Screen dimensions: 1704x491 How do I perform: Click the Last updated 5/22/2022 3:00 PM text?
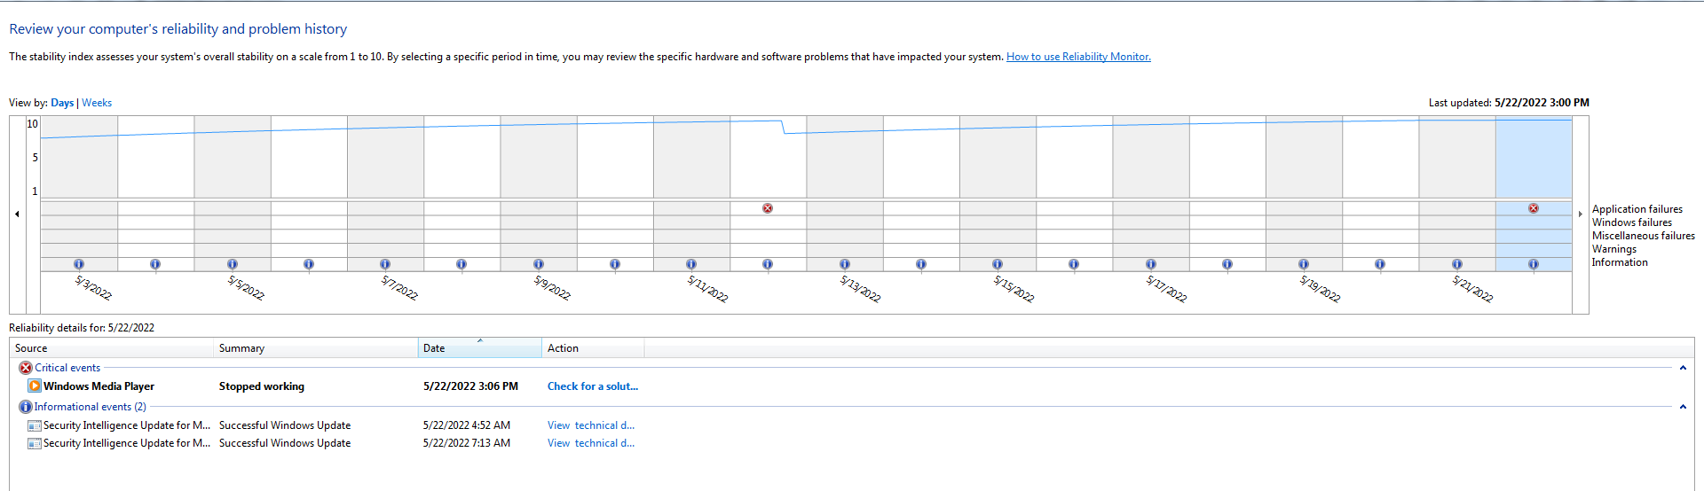1509,103
